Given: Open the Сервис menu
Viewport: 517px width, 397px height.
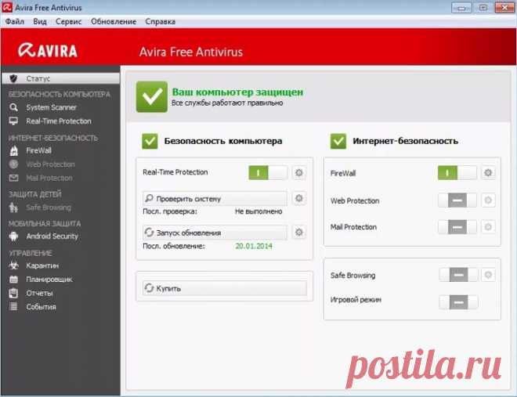Looking at the screenshot, I should click(69, 21).
